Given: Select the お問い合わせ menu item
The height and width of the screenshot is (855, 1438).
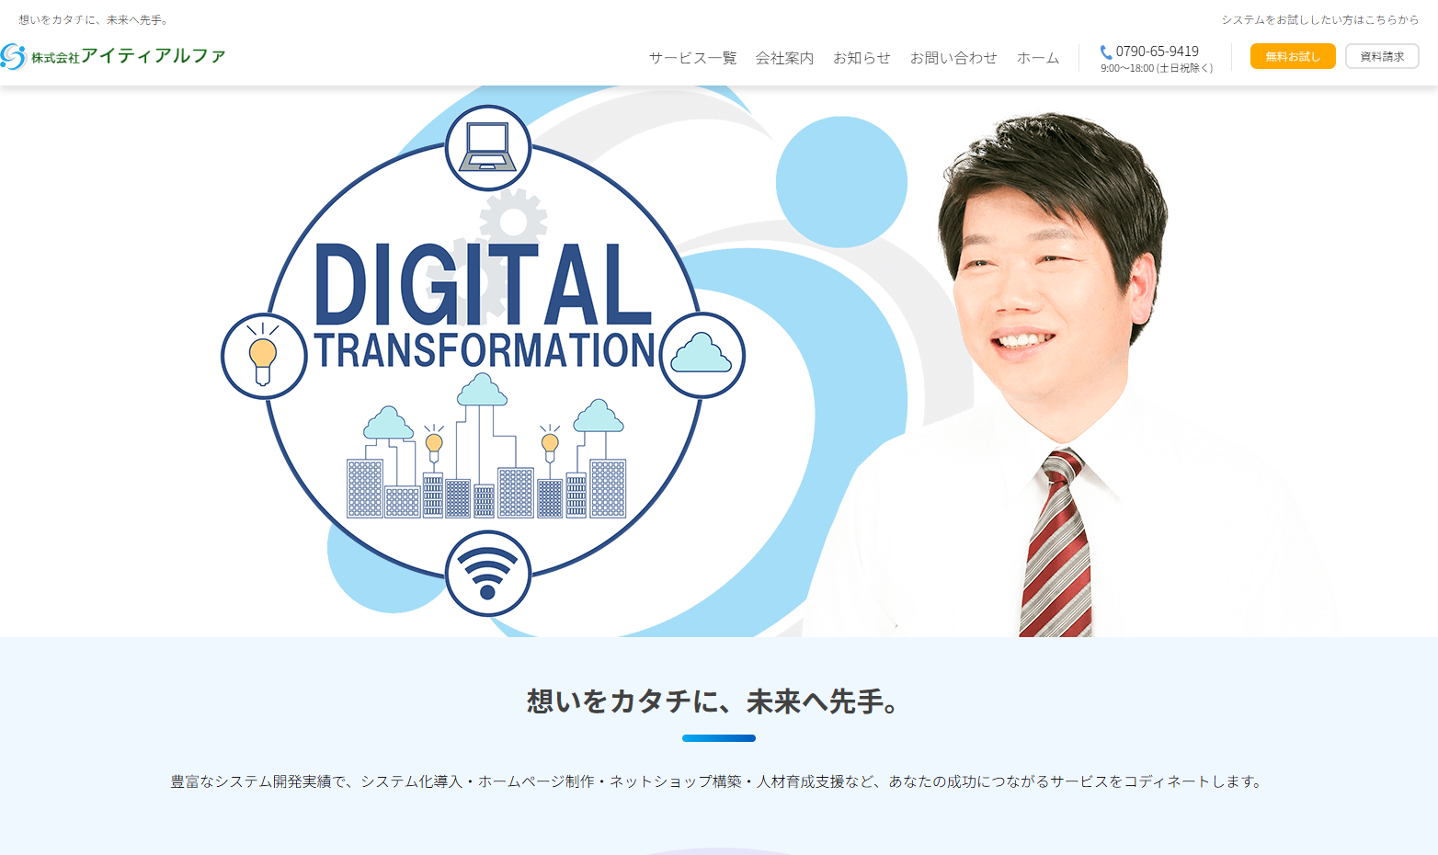Looking at the screenshot, I should pos(953,58).
